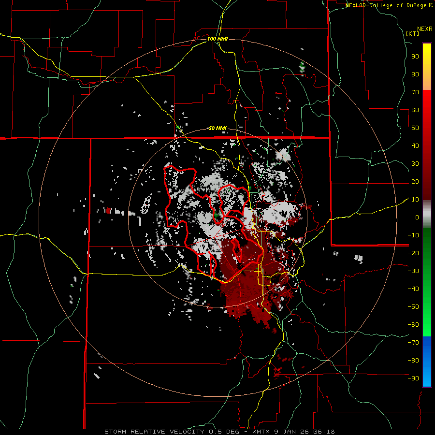Click the -40 value on the velocity scale

tap(413, 289)
